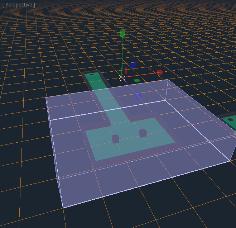This screenshot has width=236, height=228.
Task: Select the blue plane handle above the red axis
Action: (133, 65)
